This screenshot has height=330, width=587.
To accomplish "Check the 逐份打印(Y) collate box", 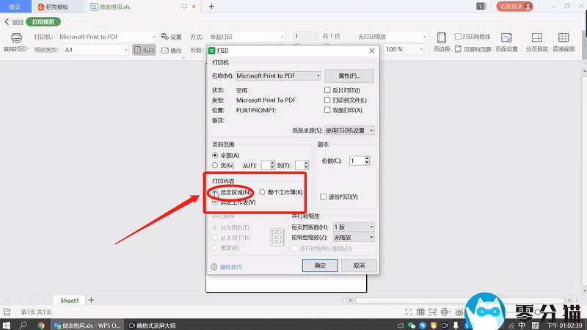I will pos(324,197).
